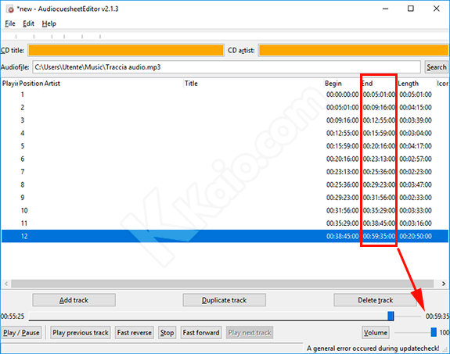Click End value 00:35:29:00

[379, 210]
